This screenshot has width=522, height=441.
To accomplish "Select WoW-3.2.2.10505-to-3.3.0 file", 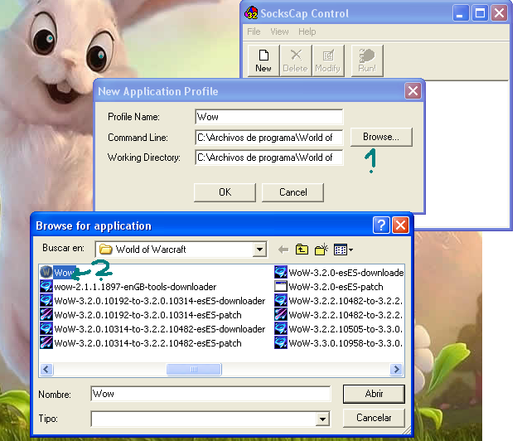I will [339, 329].
